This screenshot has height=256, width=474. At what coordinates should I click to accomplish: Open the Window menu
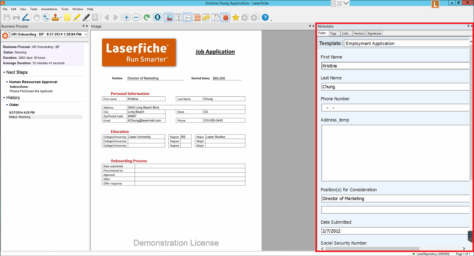tap(78, 9)
